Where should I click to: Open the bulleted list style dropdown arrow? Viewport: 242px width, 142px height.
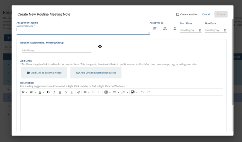(118, 92)
